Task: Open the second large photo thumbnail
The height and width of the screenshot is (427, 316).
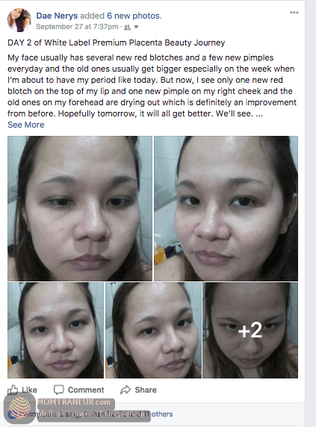Action: (x=226, y=208)
